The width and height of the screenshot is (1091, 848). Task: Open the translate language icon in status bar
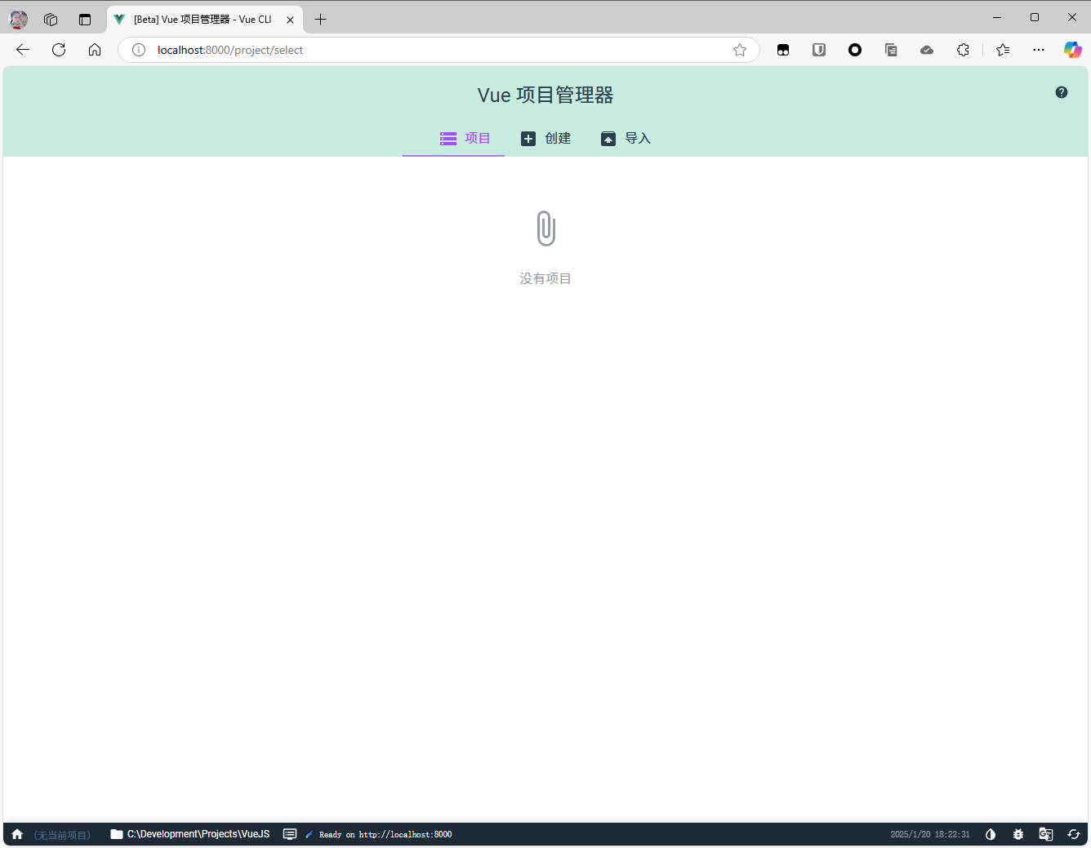tap(1046, 834)
